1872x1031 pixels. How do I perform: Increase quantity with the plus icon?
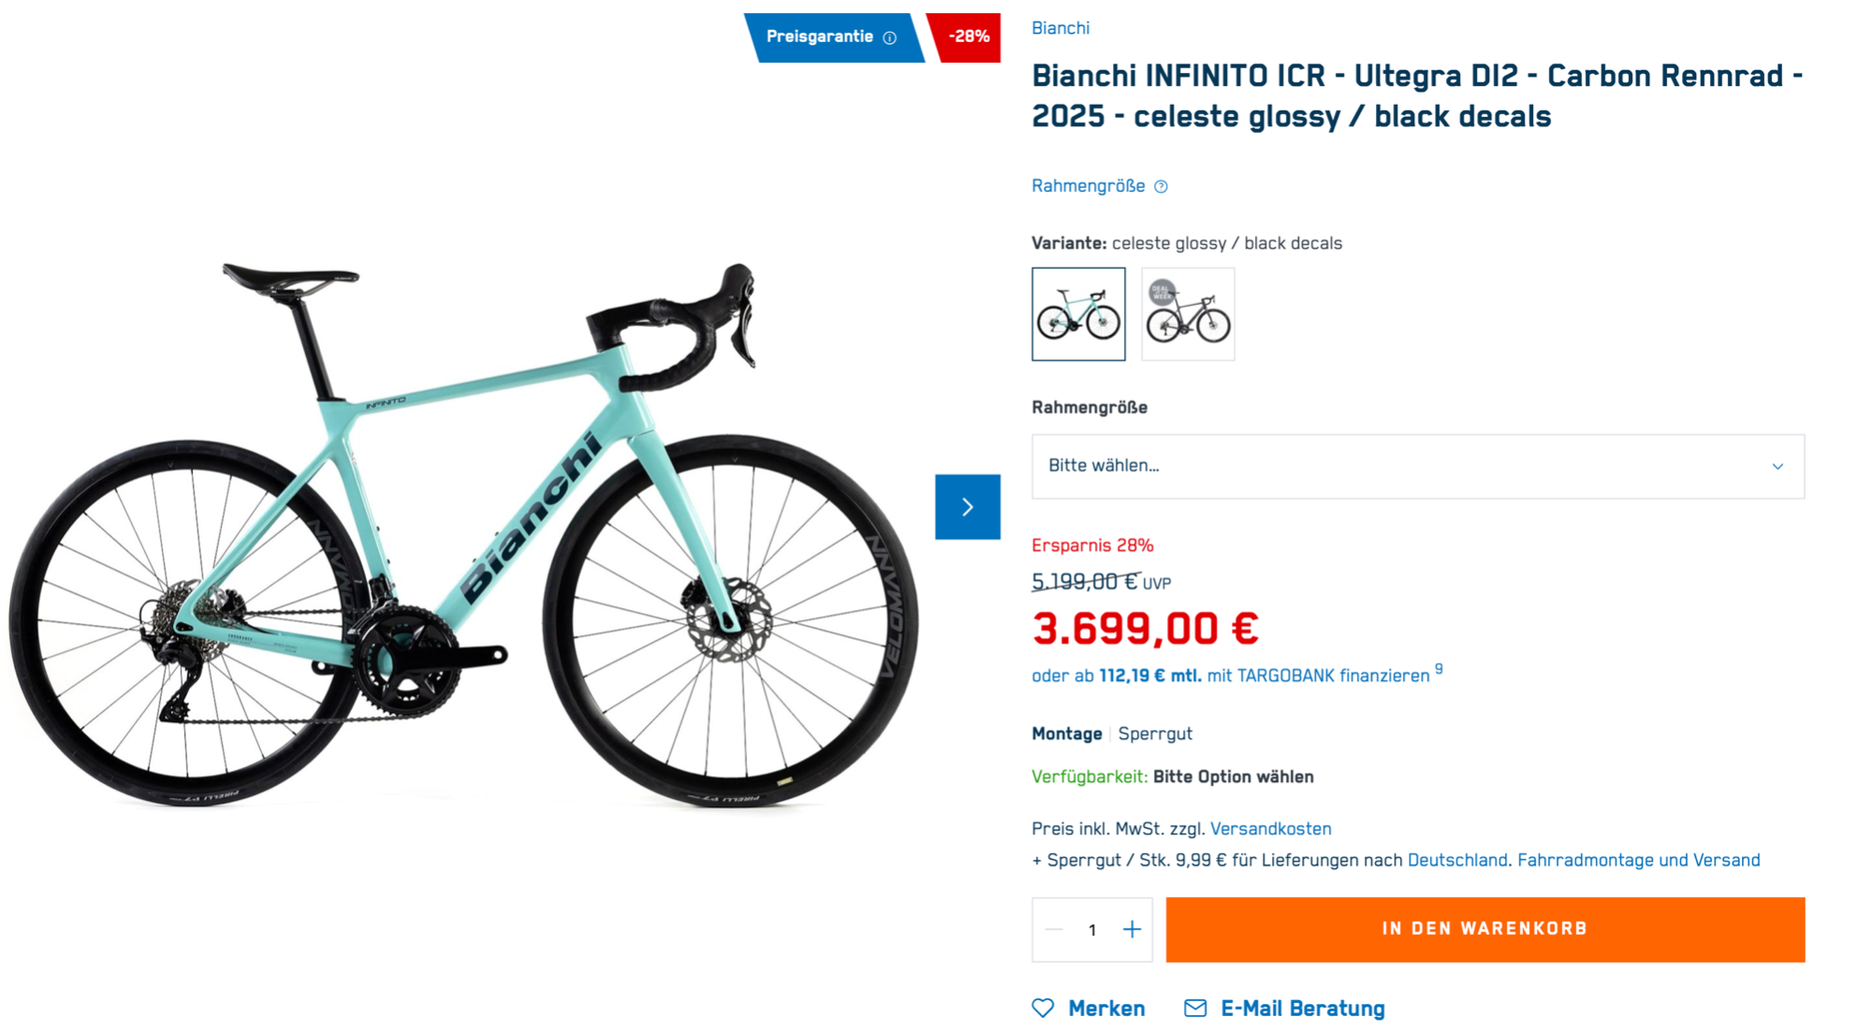coord(1132,929)
